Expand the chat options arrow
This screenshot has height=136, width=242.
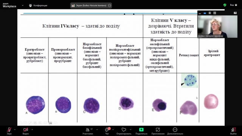113,130
